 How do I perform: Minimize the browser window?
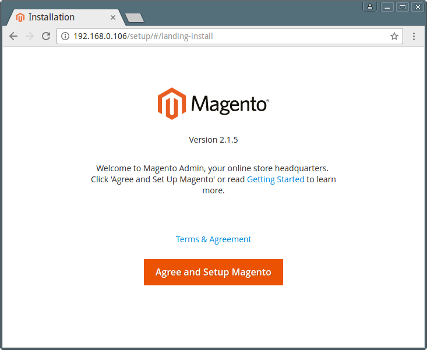(387, 7)
